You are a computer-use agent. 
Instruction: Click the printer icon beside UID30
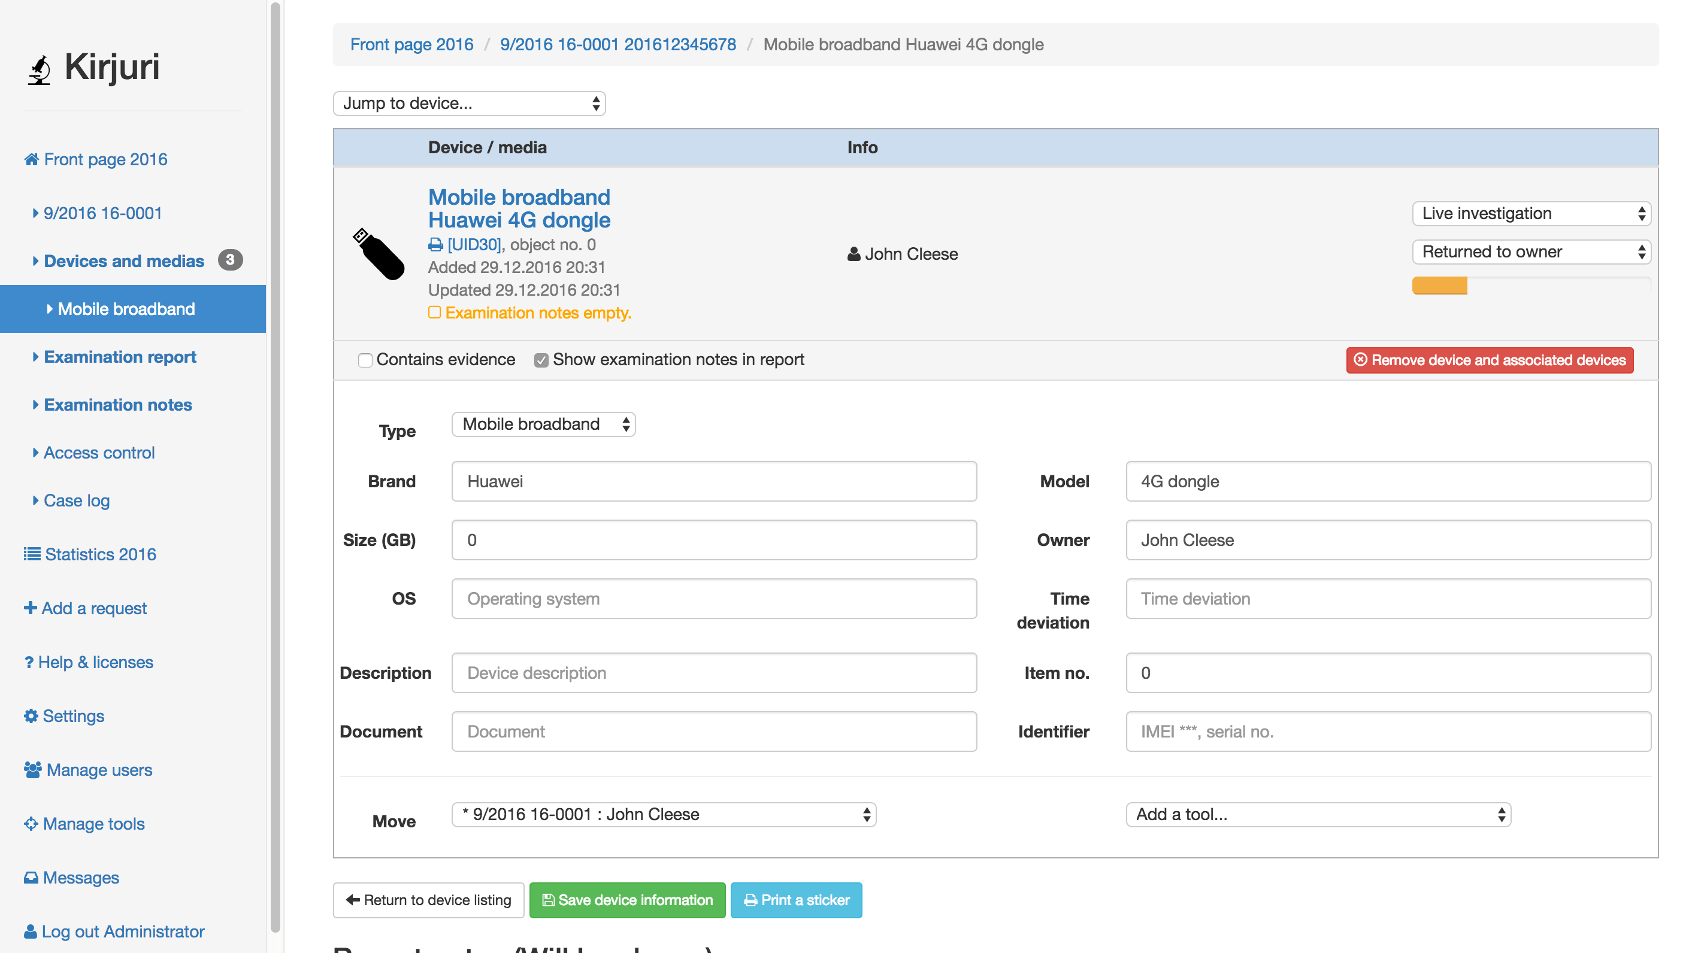click(x=435, y=245)
